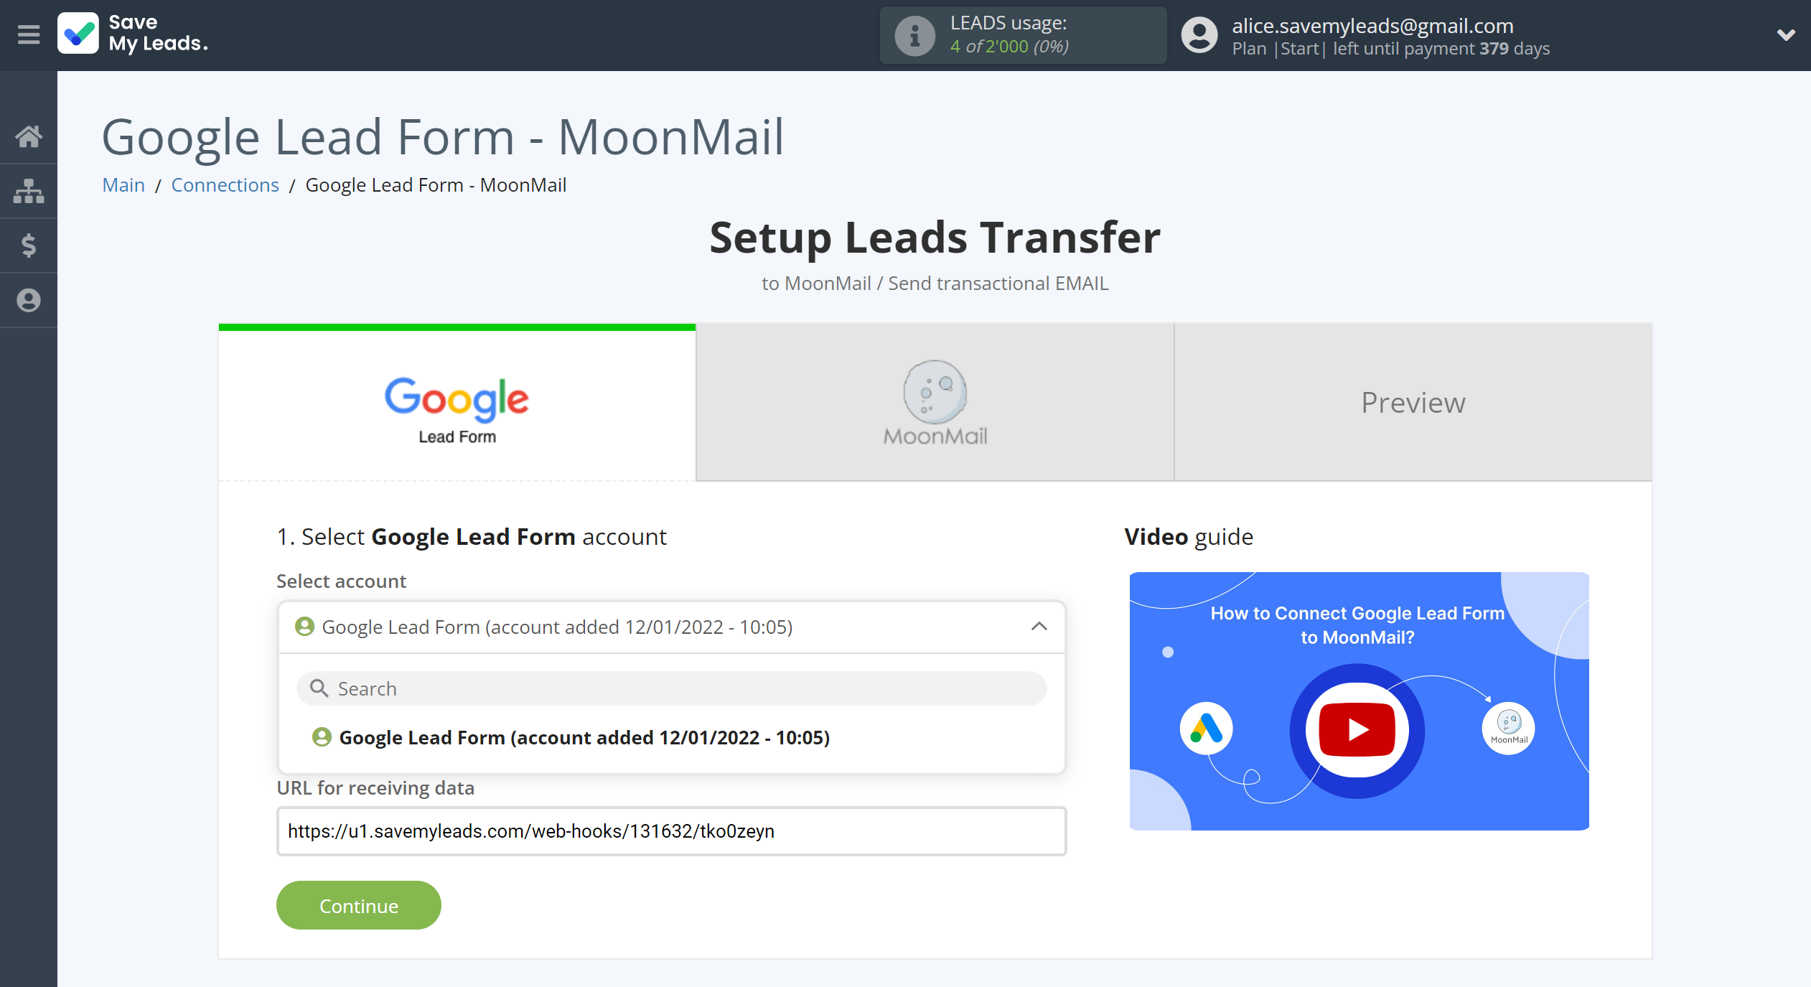Screen dimensions: 1811x987
Task: Click the Continue button to proceed
Action: point(359,904)
